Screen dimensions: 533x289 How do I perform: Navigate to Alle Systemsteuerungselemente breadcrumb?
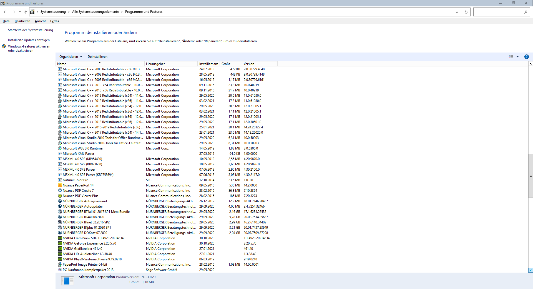(x=95, y=12)
